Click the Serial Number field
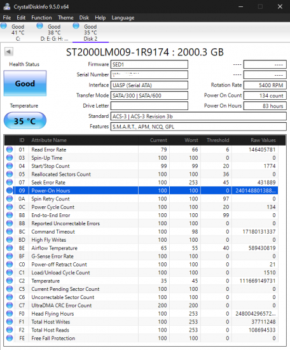The width and height of the screenshot is (290, 350). pos(149,75)
